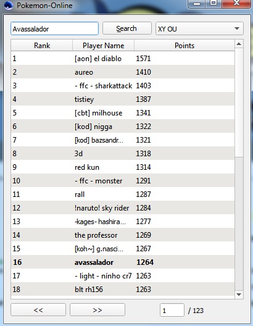The height and width of the screenshot is (326, 253).
Task: Select player the professor
Action: (x=96, y=235)
